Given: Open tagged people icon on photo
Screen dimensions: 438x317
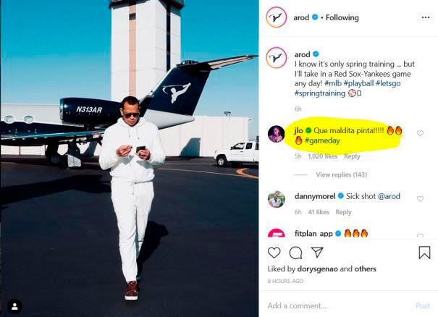Looking at the screenshot, I should point(15,306).
